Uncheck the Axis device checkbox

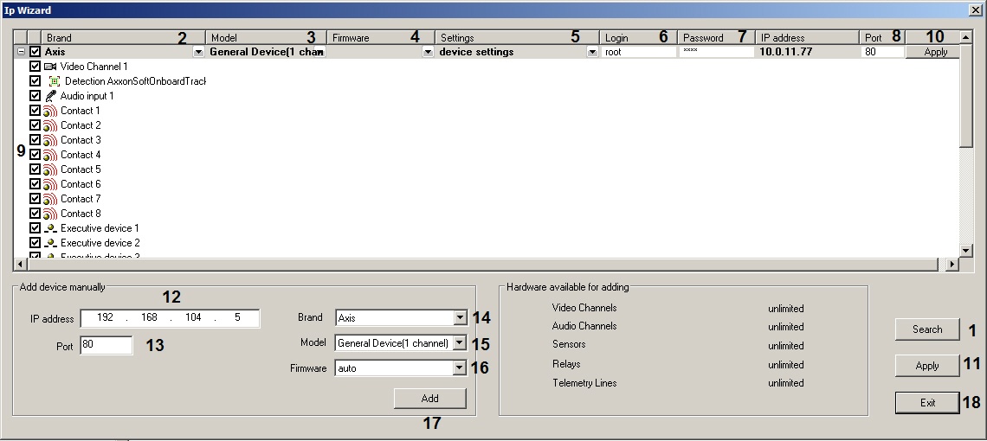35,52
